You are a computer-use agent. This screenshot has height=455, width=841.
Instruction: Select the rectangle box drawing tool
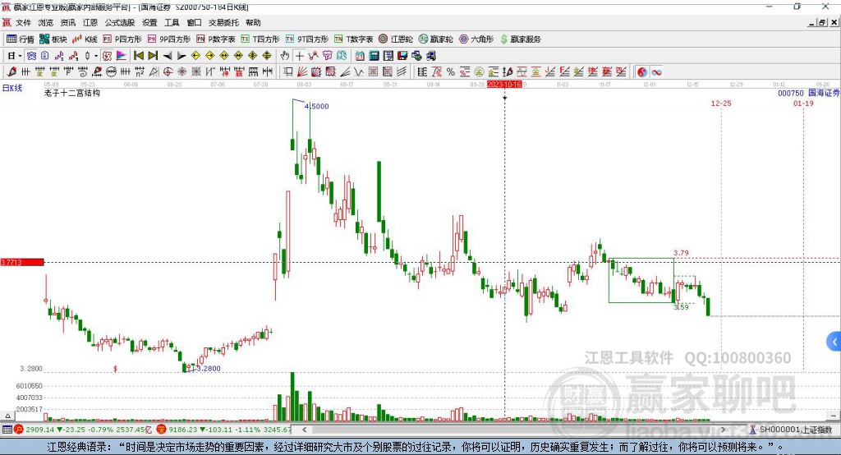click(288, 72)
